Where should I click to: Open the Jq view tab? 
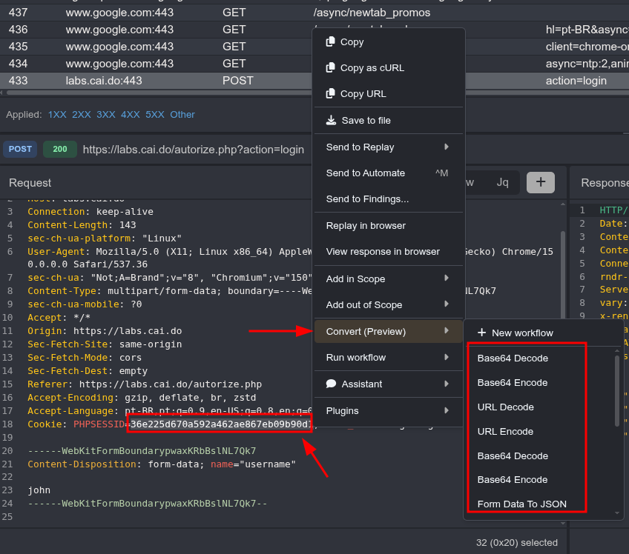pos(502,183)
